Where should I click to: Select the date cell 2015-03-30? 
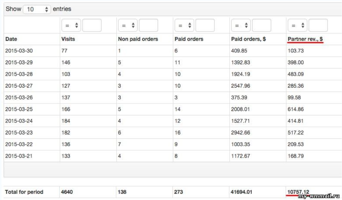(19, 51)
